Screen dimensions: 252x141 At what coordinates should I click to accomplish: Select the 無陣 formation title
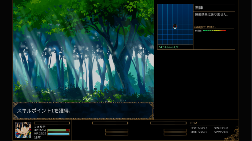pyautogui.click(x=199, y=8)
